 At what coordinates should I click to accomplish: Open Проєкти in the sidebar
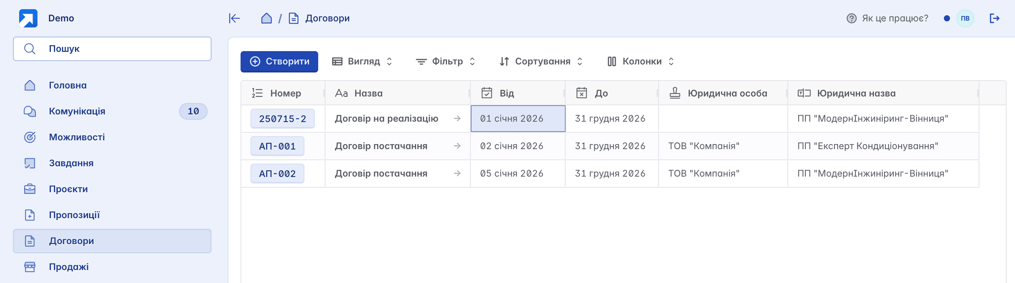[x=112, y=189]
